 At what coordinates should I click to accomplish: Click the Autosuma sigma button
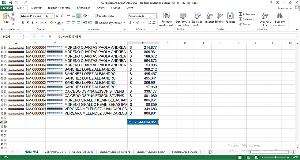pos(247,14)
